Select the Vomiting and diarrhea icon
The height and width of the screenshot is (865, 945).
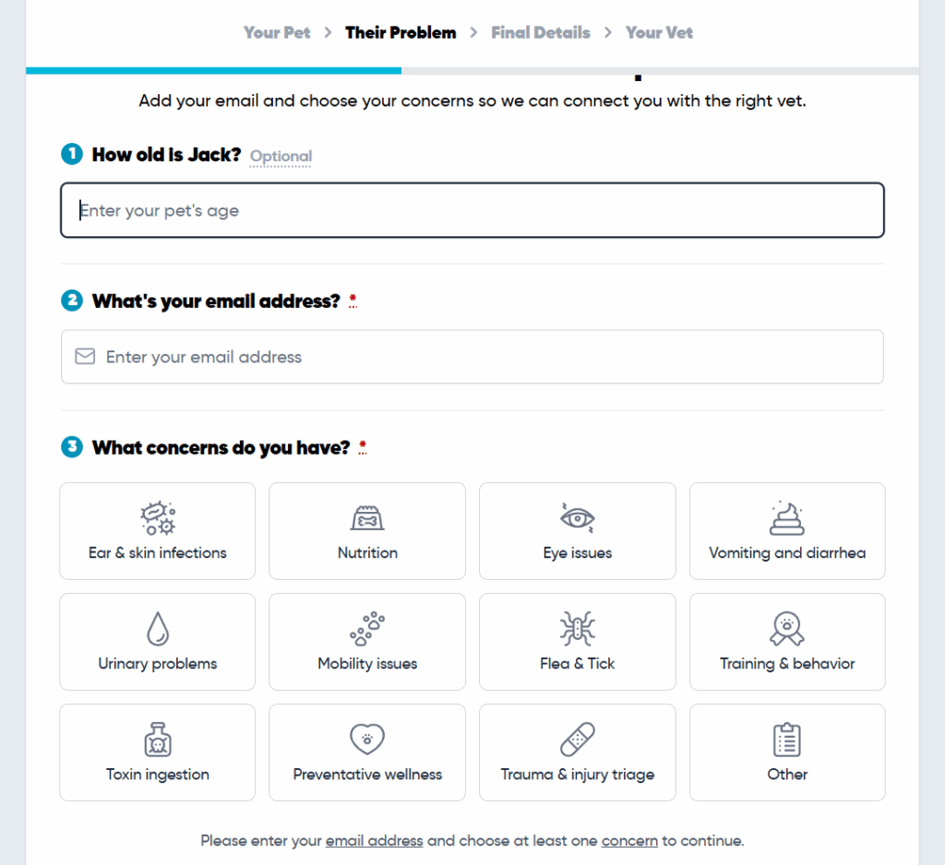click(787, 518)
